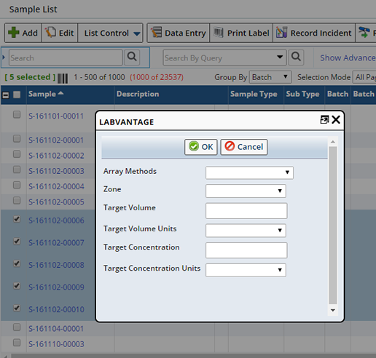Open the Target Concentration Units dropdown

pos(246,270)
